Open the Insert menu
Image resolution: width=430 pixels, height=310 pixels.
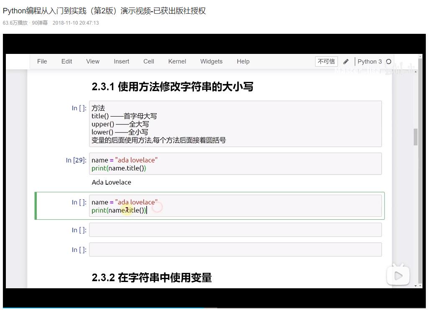coord(121,61)
